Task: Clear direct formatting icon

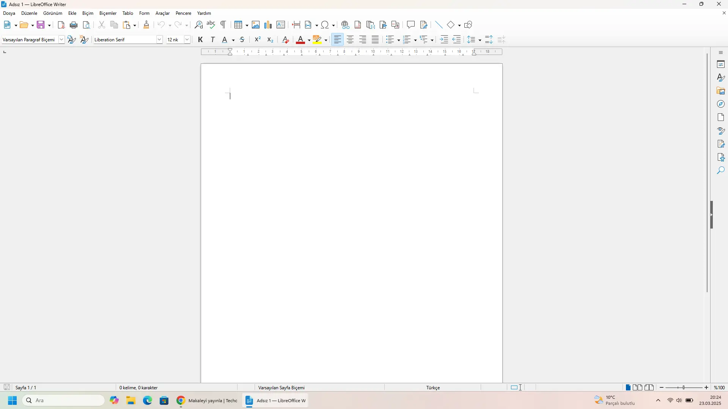Action: click(286, 40)
